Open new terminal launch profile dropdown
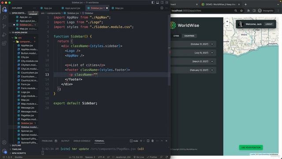The image size is (282, 159). [x=144, y=141]
